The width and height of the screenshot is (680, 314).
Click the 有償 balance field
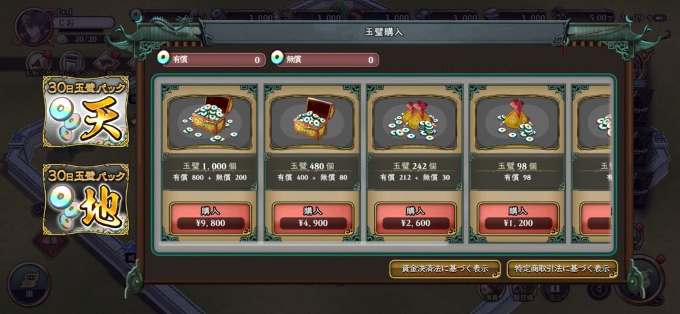[211, 60]
